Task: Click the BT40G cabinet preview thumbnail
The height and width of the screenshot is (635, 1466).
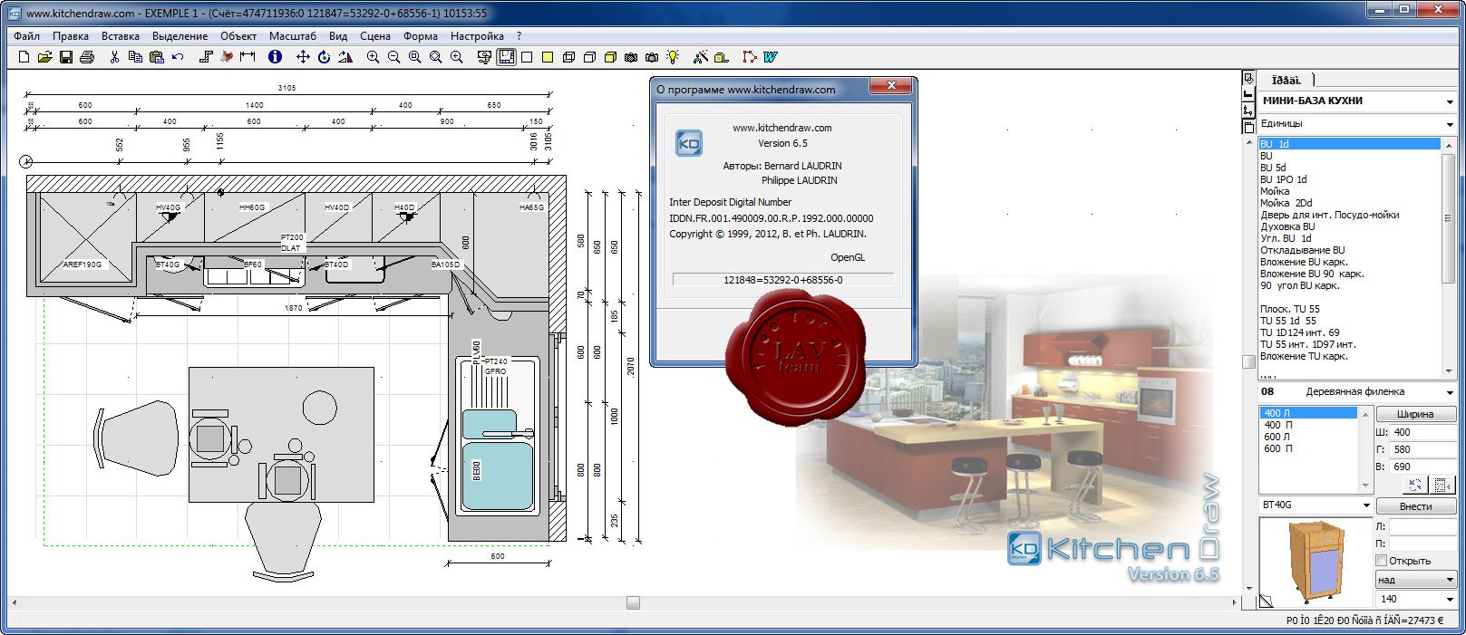Action: coord(1316,563)
